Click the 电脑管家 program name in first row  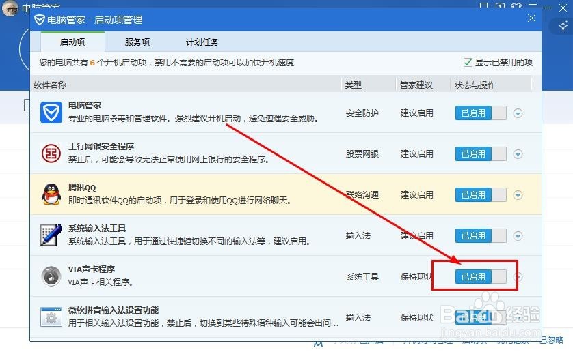click(x=84, y=106)
